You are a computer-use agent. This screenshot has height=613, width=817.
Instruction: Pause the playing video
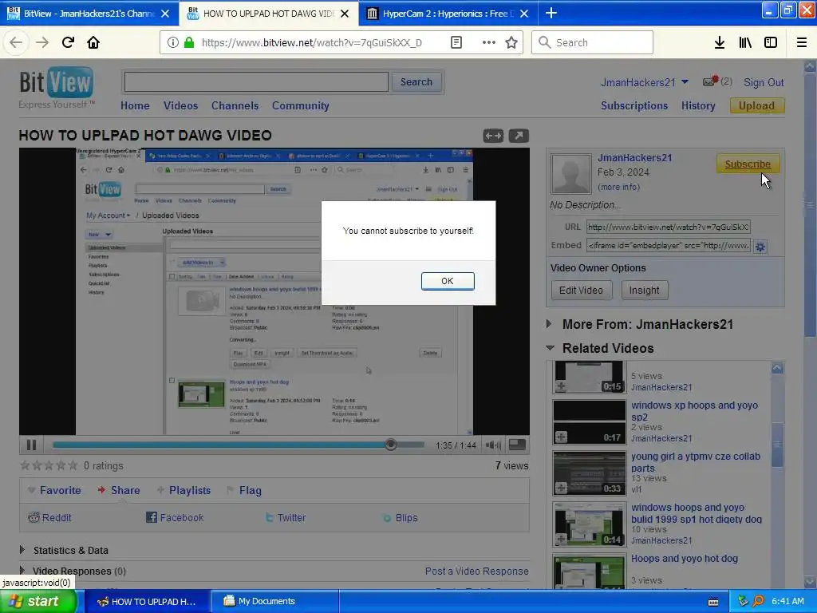(31, 445)
